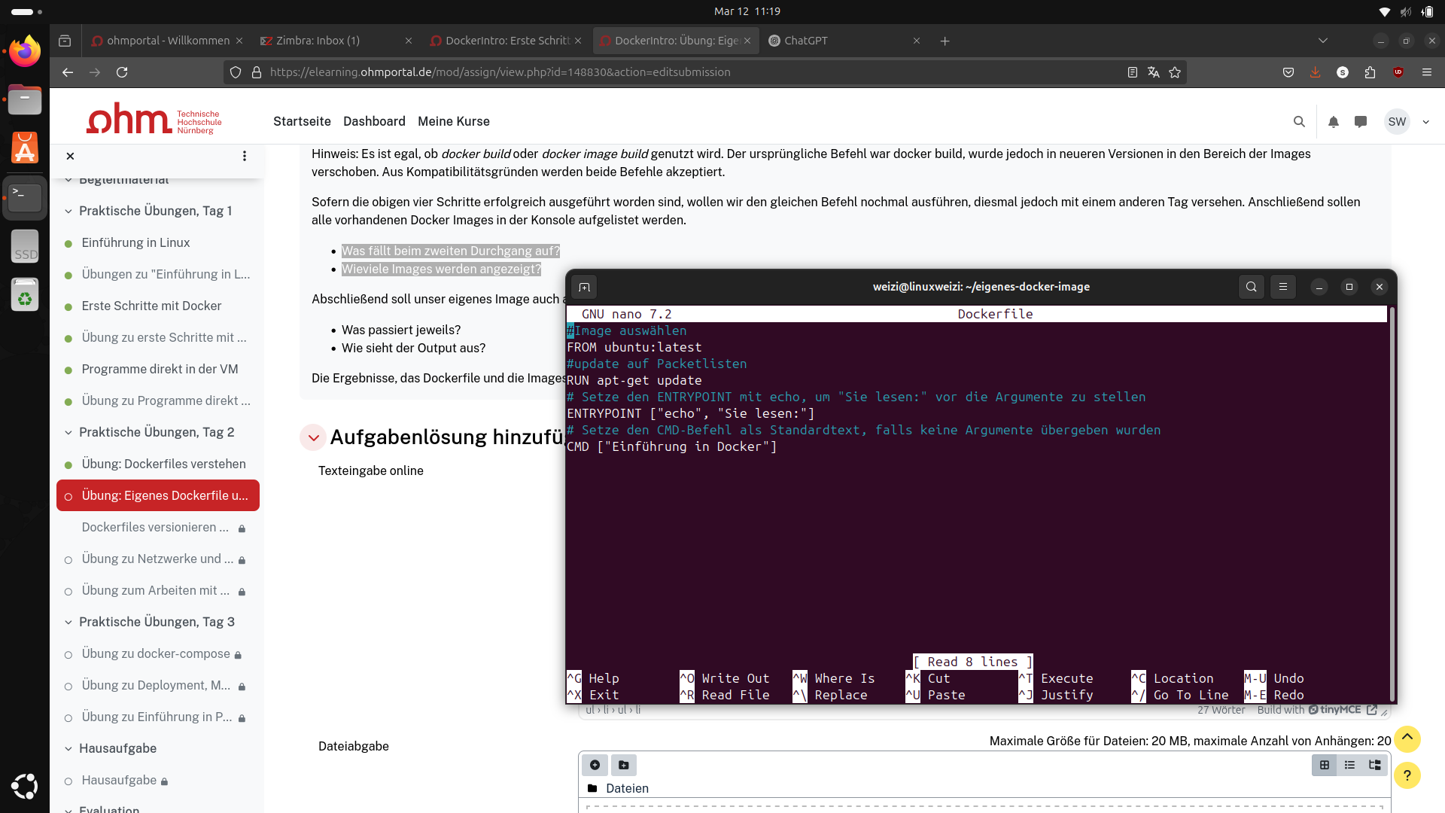Click the site search magnifier icon
The width and height of the screenshot is (1445, 813).
1299,122
